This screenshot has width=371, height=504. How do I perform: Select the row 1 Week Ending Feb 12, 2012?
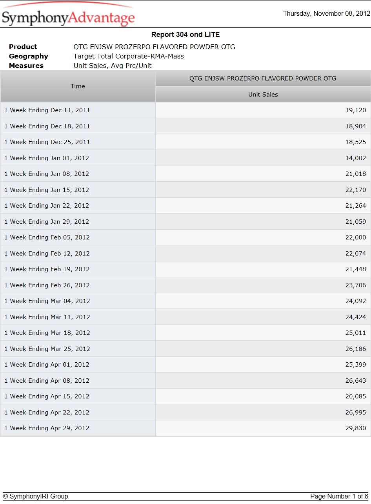(185, 254)
